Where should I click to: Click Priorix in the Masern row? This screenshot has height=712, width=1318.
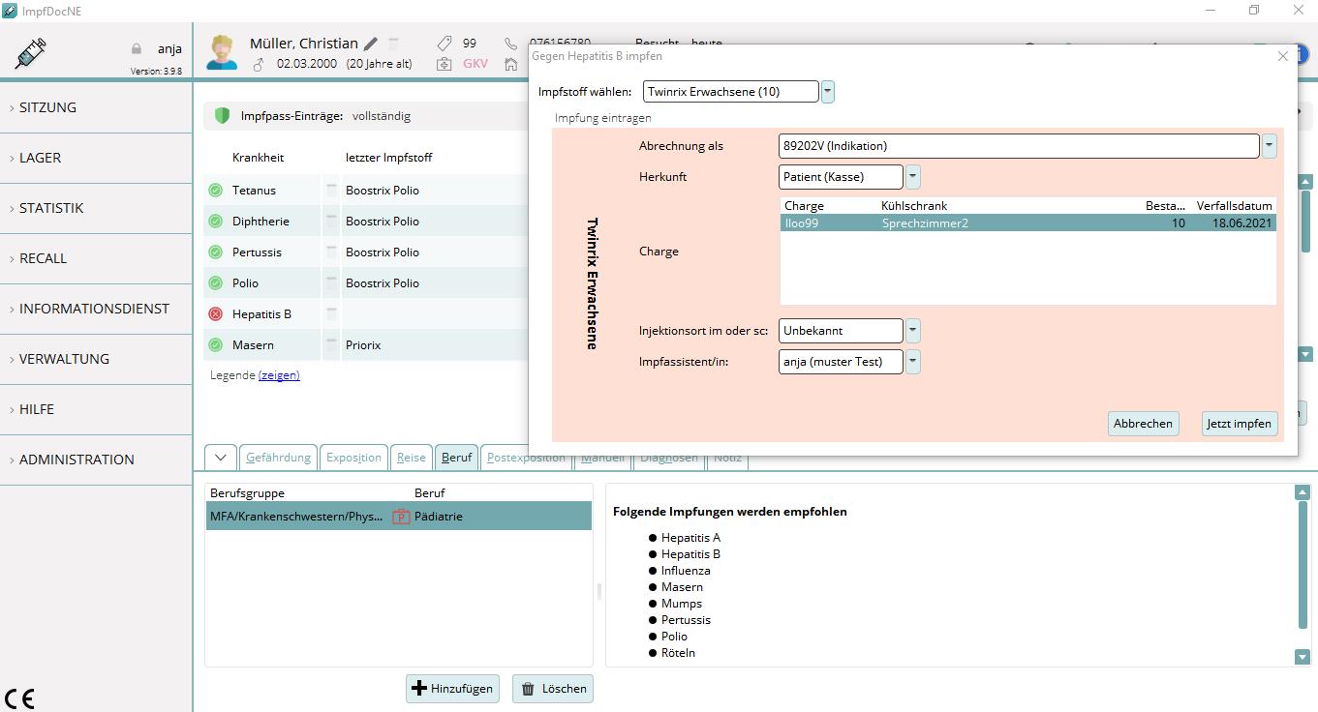click(363, 345)
